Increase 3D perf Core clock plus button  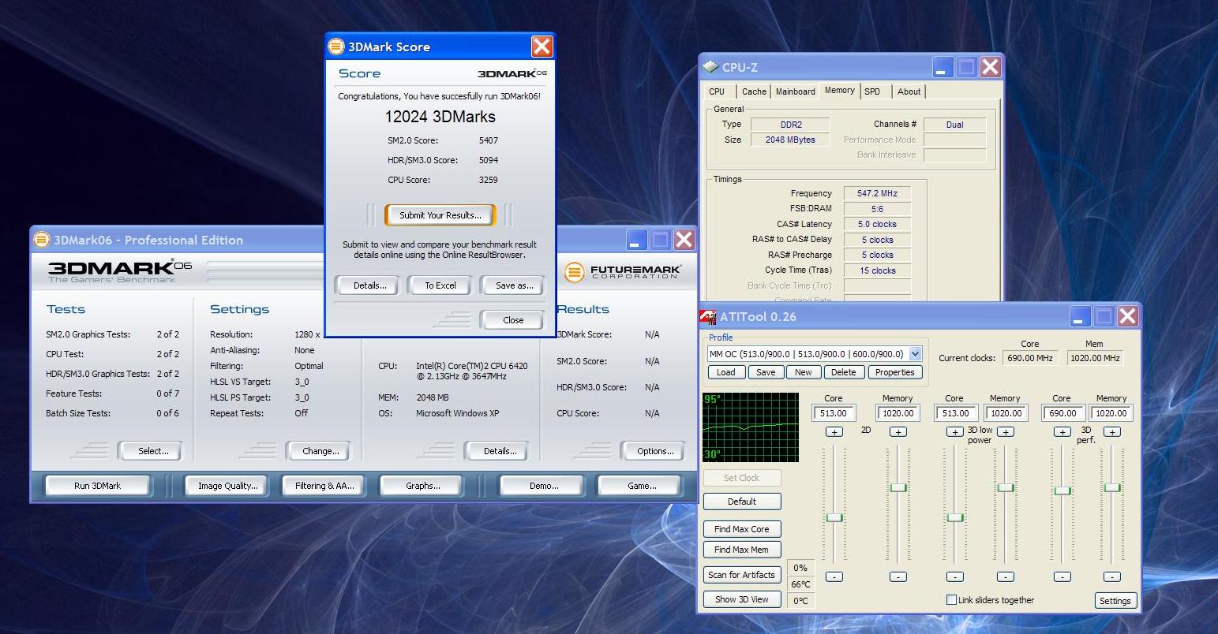pyautogui.click(x=1062, y=431)
